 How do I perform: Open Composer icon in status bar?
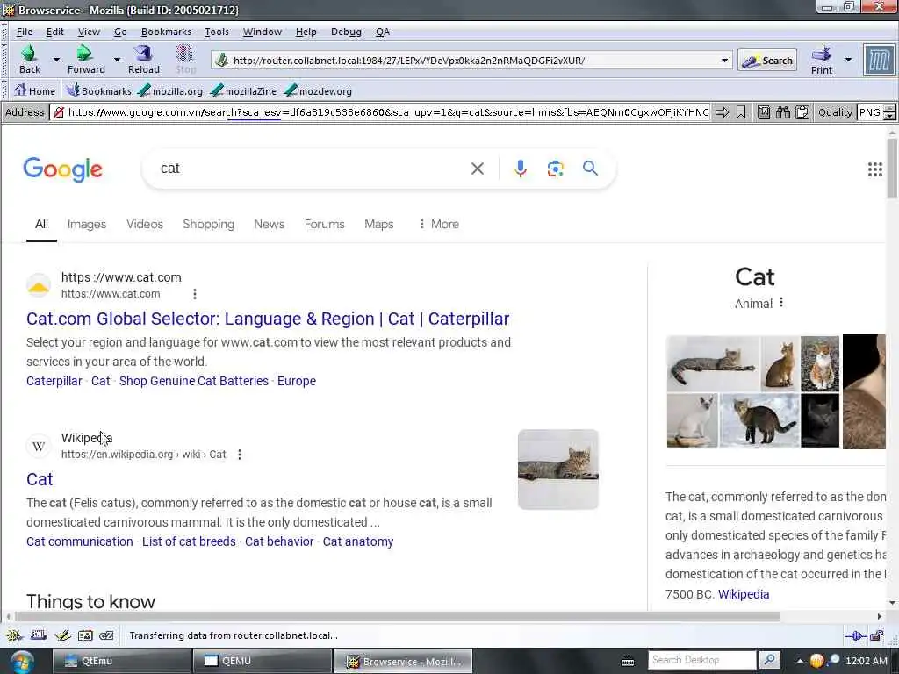[x=62, y=635]
